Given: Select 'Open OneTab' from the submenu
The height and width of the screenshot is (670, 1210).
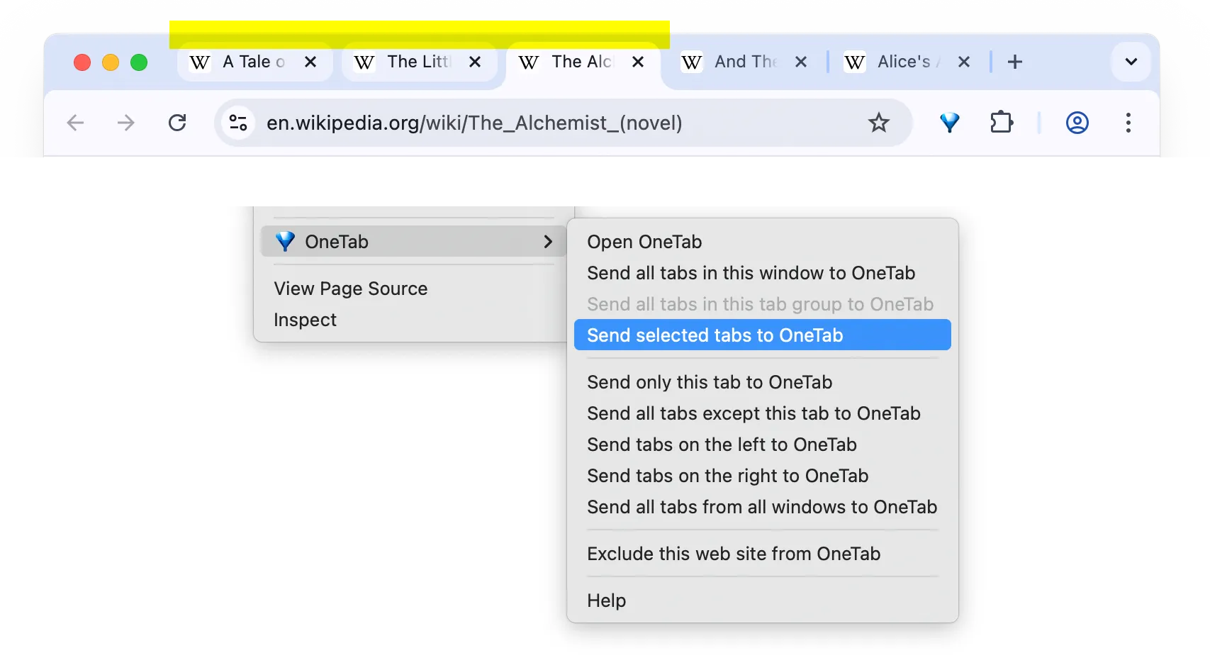Looking at the screenshot, I should point(644,242).
